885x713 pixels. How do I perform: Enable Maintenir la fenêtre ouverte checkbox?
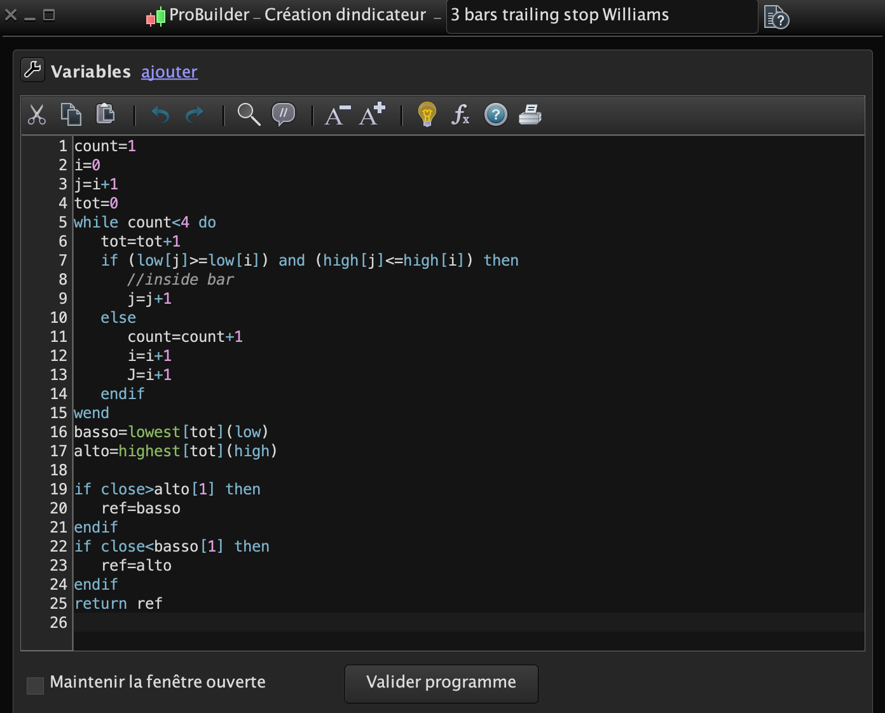(36, 686)
